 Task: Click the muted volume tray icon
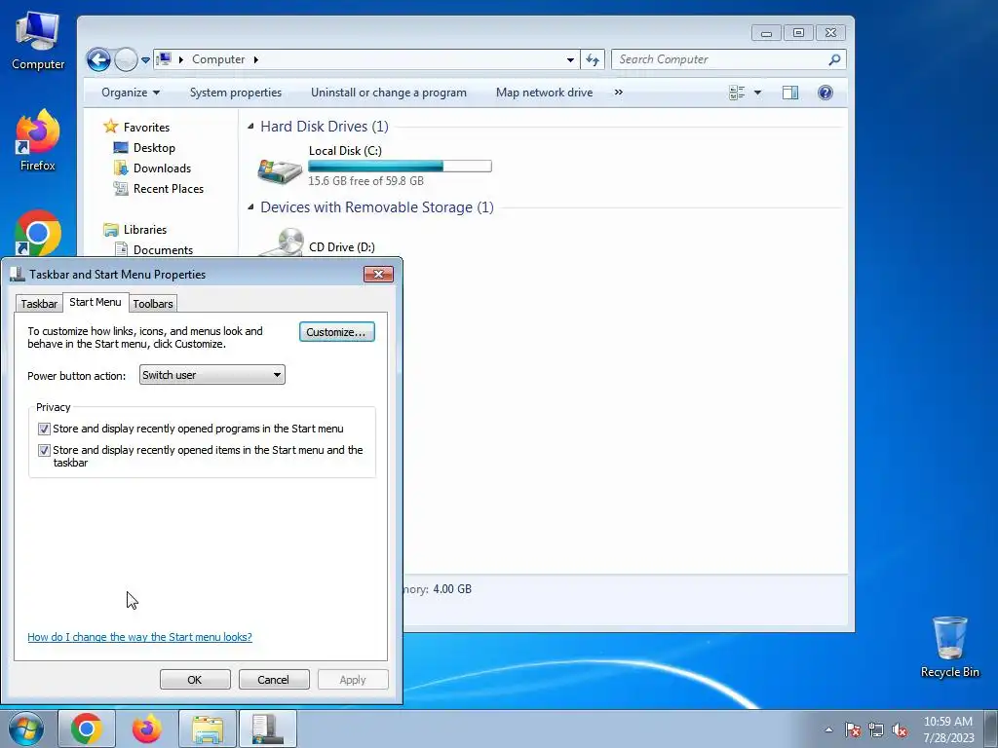(900, 729)
